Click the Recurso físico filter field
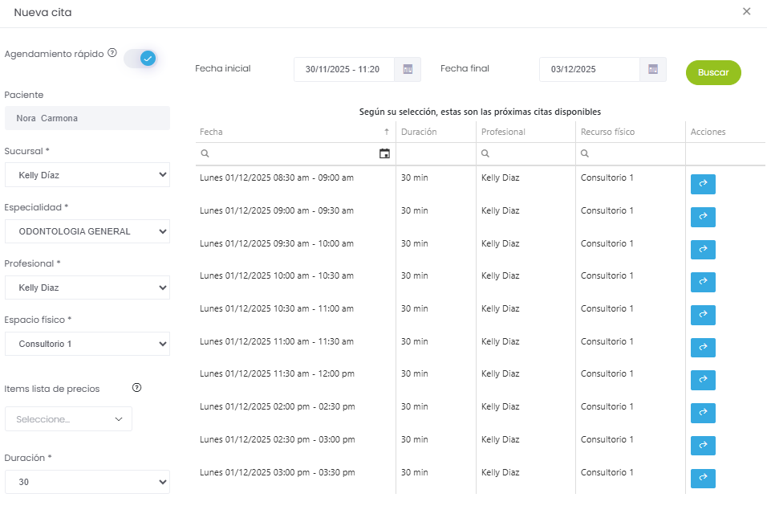This screenshot has height=518, width=767. tap(634, 153)
